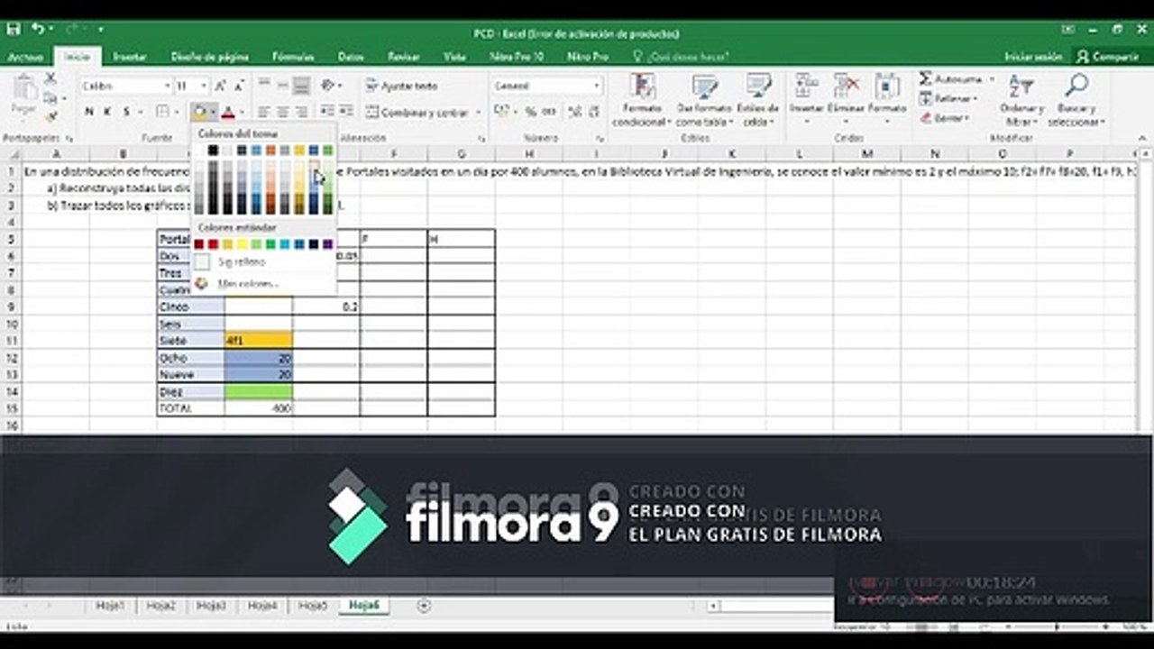The image size is (1154, 649).
Task: Open Ordenar y filtrar
Action: [1021, 100]
